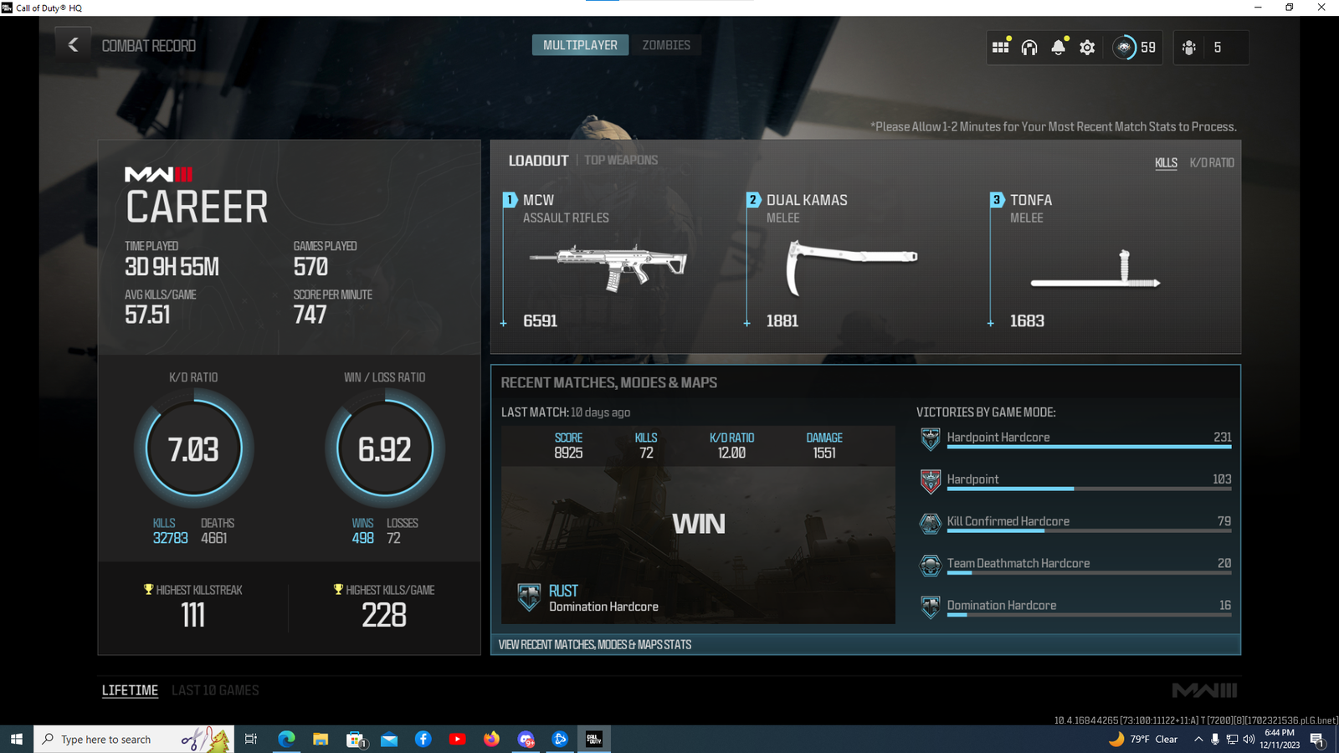Open the Windows Action Center notifications icon
This screenshot has width=1339, height=753.
pos(1317,739)
